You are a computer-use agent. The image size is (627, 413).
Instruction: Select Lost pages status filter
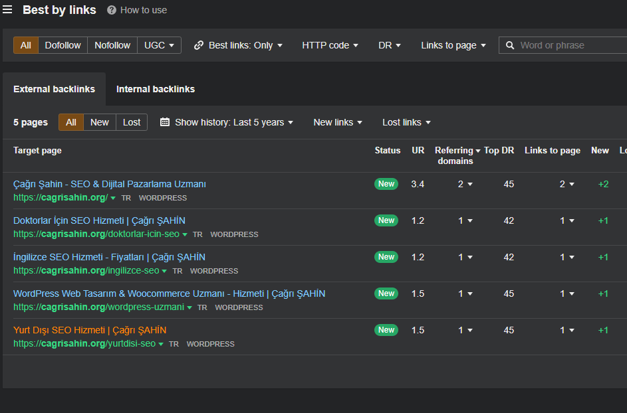pos(132,122)
